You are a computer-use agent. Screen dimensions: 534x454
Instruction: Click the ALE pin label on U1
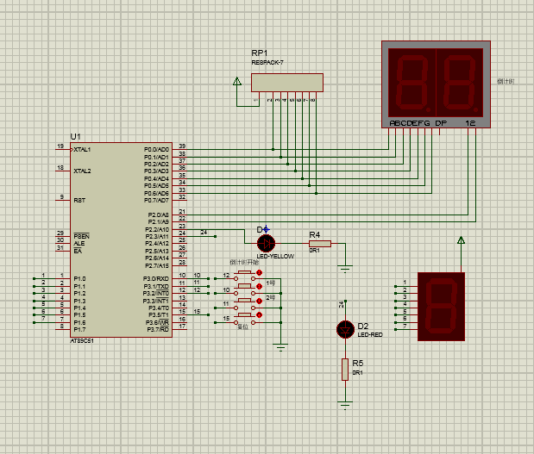(x=79, y=244)
